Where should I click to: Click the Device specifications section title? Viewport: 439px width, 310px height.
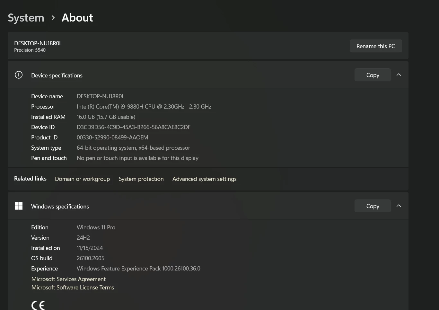[x=57, y=75]
